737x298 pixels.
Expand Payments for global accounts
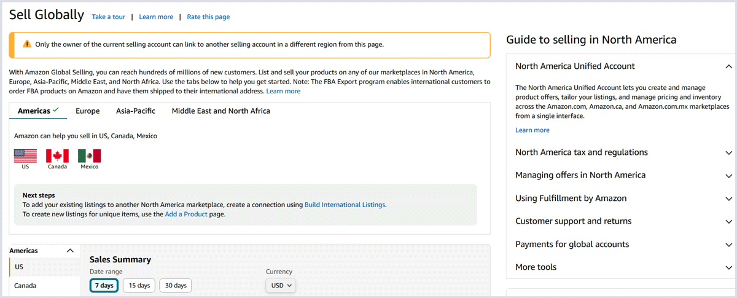(728, 245)
